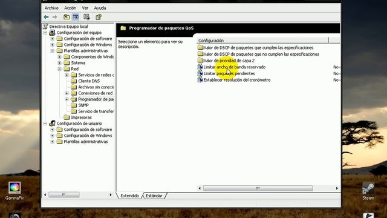Click the Configuración de usuario icon
Image resolution: width=387 pixels, height=218 pixels.
(52, 123)
